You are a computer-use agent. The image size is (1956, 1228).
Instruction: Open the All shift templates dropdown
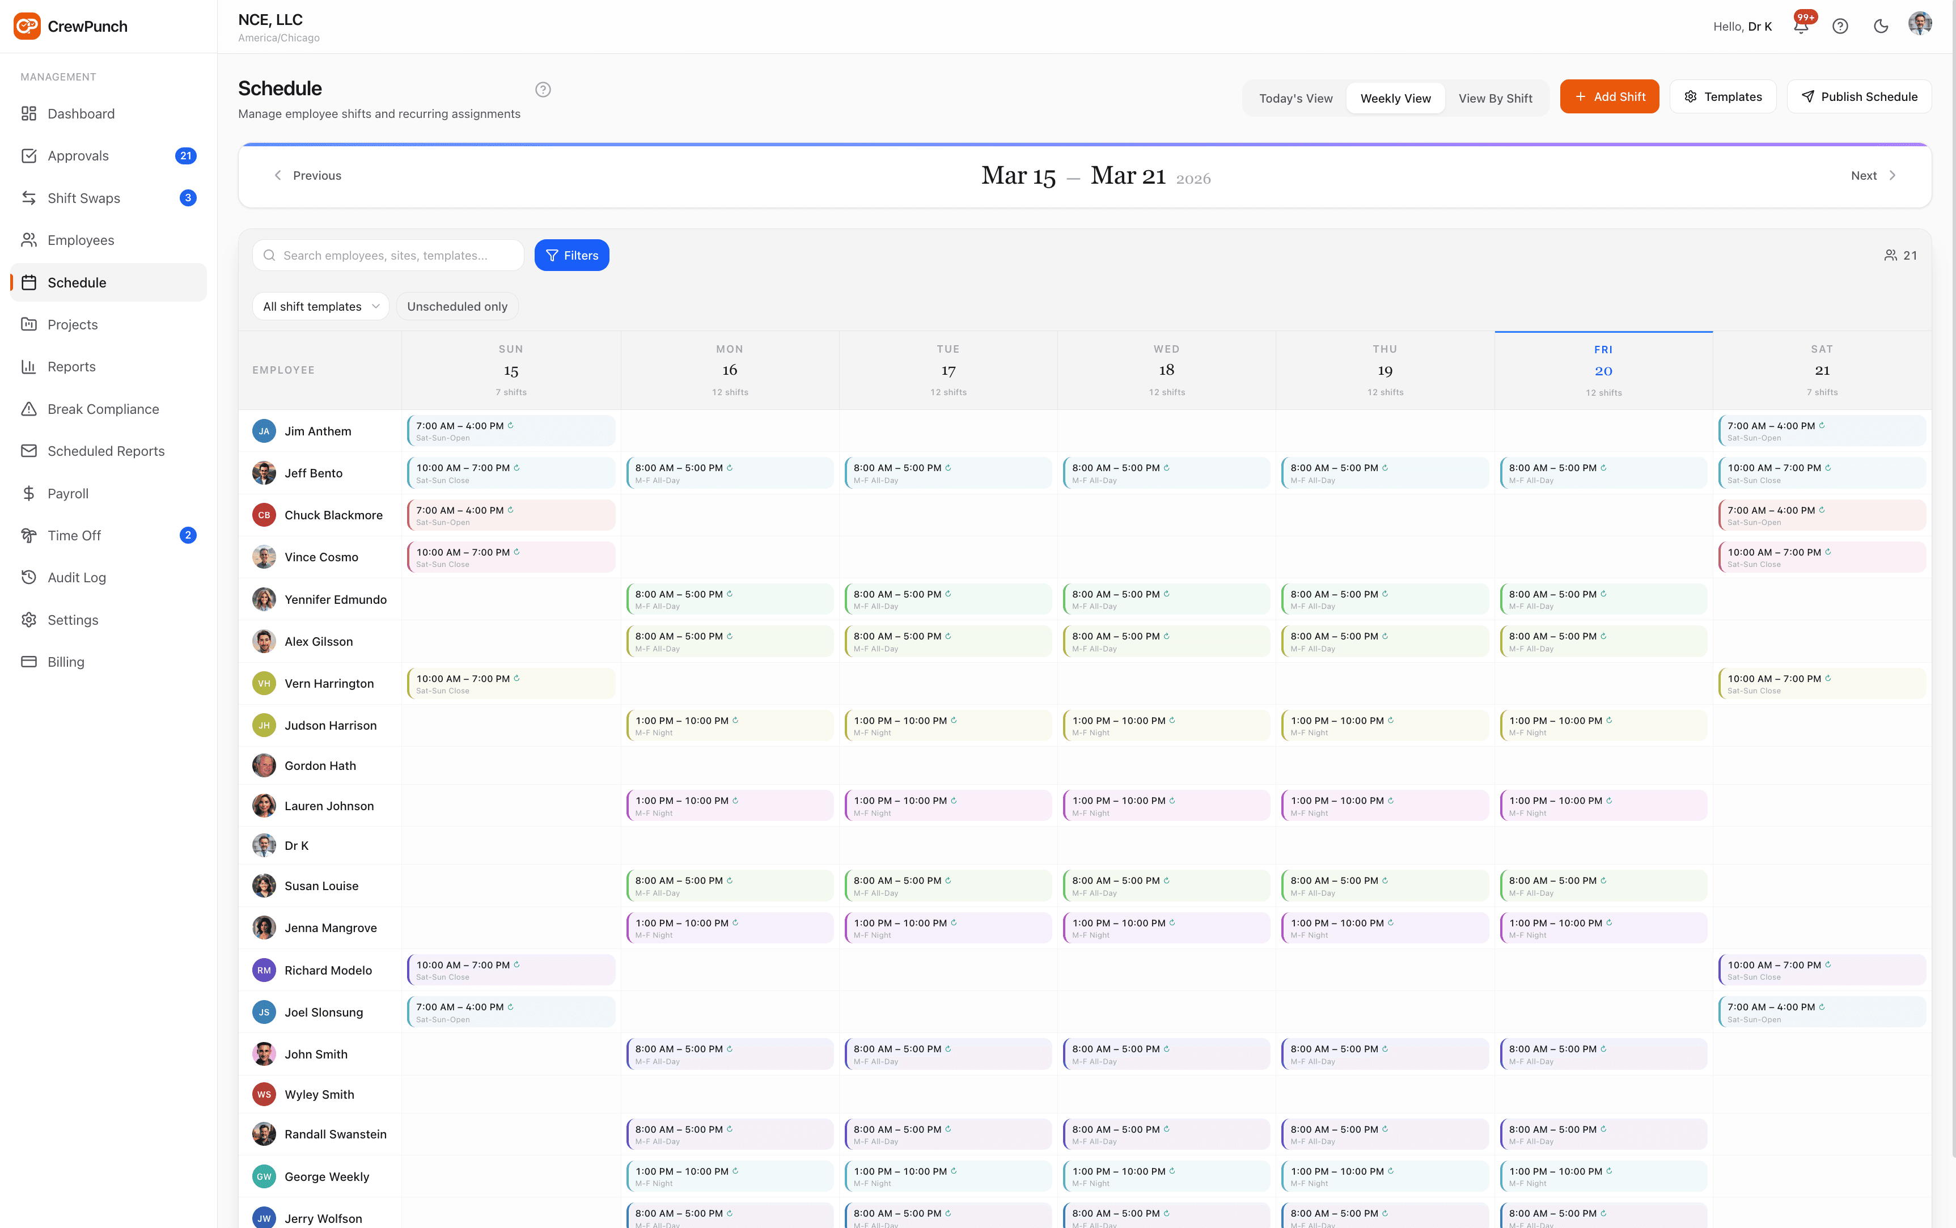tap(320, 306)
